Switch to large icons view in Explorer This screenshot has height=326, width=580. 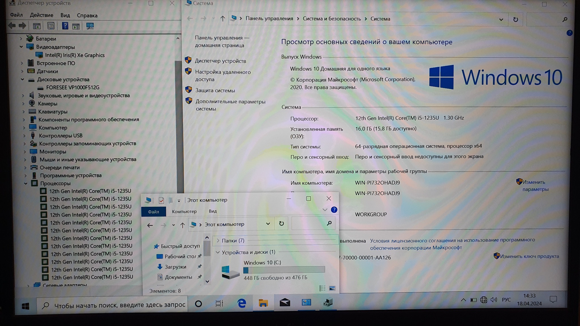point(332,288)
